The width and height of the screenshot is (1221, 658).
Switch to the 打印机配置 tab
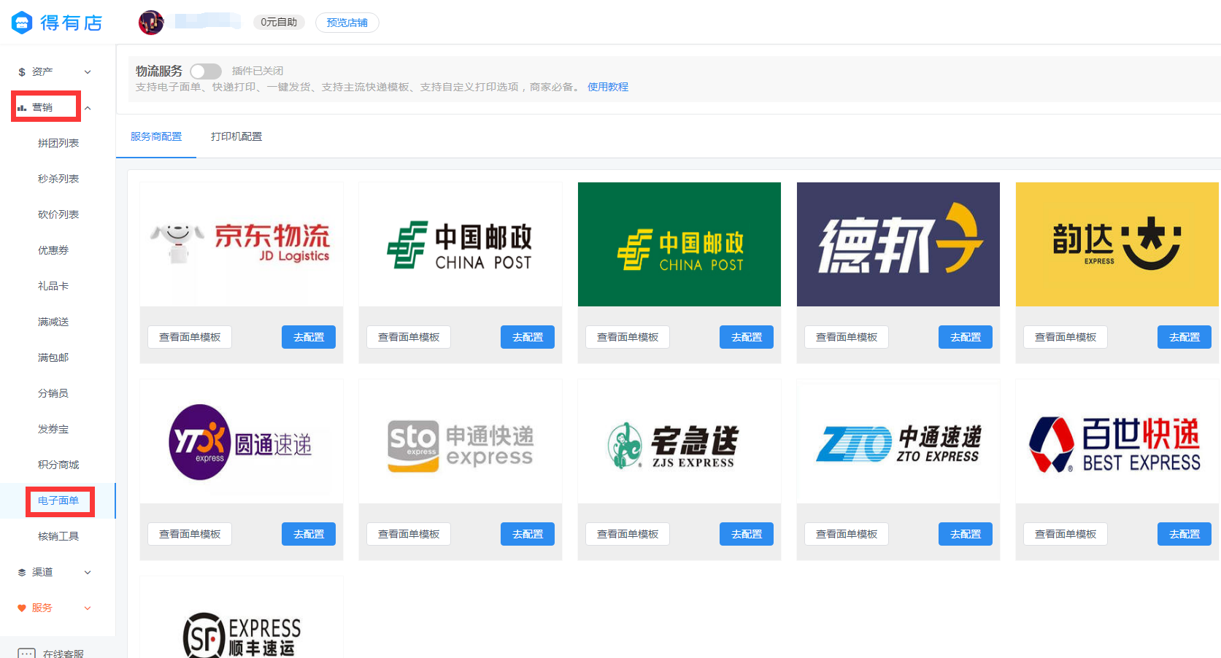(236, 136)
